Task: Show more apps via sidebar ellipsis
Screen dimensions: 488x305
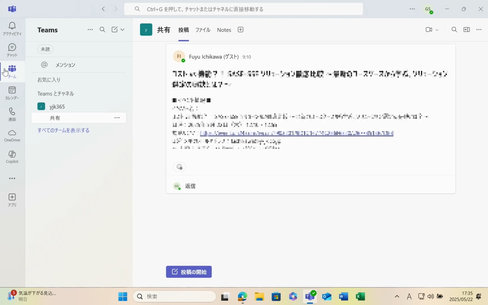Action: [12, 178]
